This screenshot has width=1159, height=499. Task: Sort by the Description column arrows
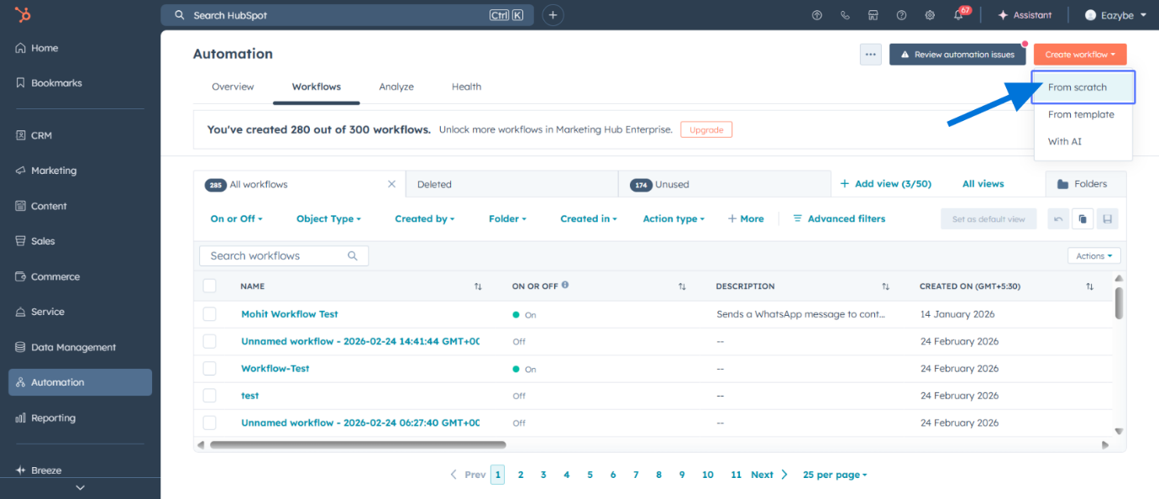(885, 286)
